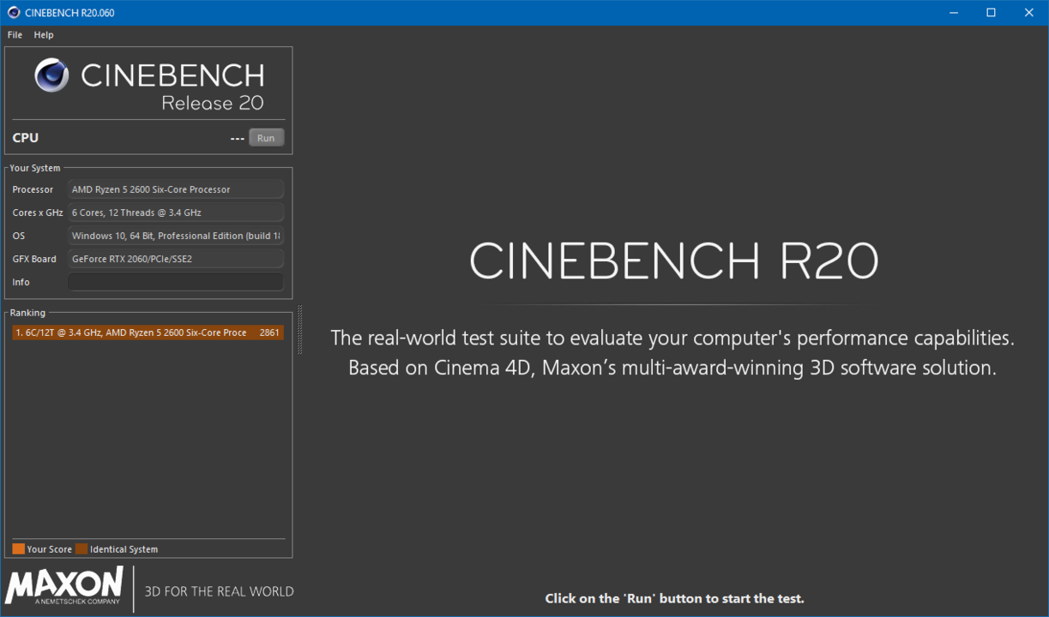This screenshot has height=617, width=1049.
Task: Click the MAXON logo
Action: click(64, 587)
